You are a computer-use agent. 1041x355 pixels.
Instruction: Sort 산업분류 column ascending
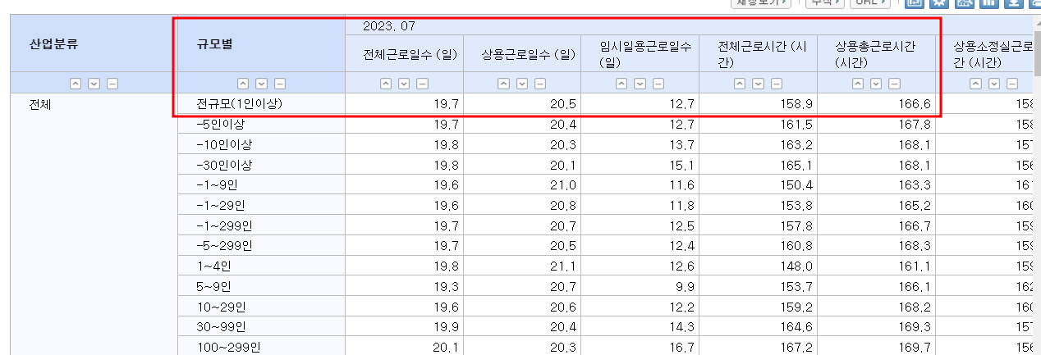tap(76, 83)
